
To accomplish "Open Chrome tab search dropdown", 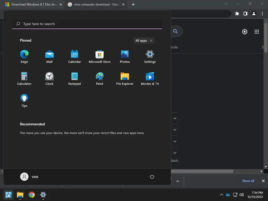I will pyautogui.click(x=226, y=4).
